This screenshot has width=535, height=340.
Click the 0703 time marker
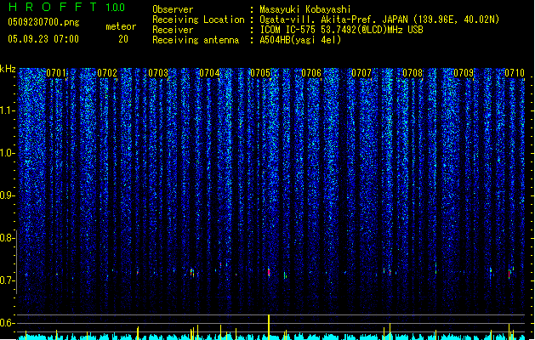[158, 73]
